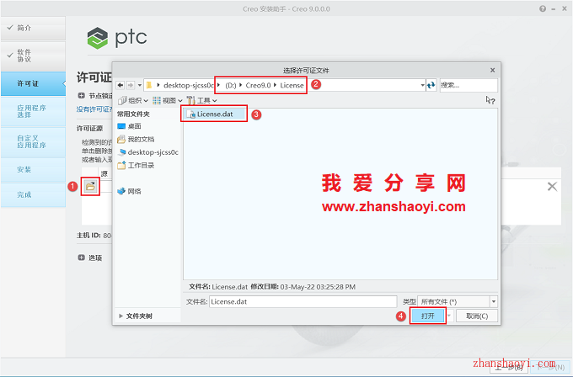Minimize the Creo installer window
Viewport: 573px width, 377px height.
(554, 8)
